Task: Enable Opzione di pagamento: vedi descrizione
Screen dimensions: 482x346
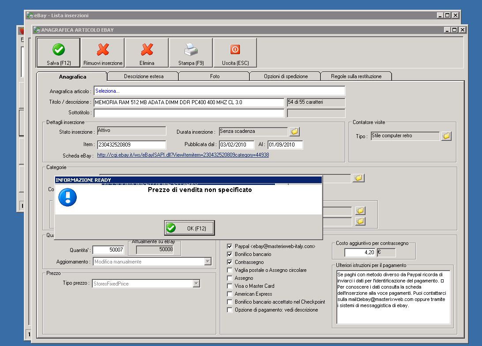Action: tap(230, 310)
